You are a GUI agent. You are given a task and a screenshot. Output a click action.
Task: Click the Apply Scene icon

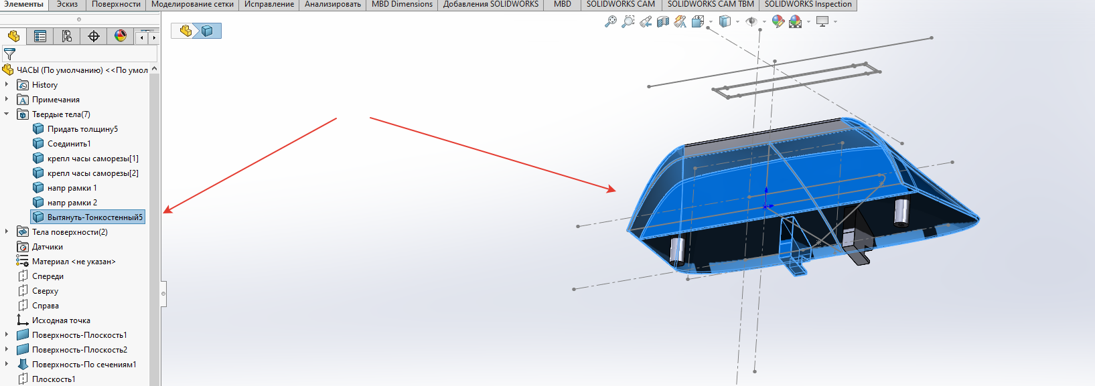(795, 21)
